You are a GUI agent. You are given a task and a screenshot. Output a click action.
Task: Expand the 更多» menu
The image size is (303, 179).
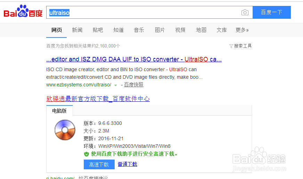point(242,30)
